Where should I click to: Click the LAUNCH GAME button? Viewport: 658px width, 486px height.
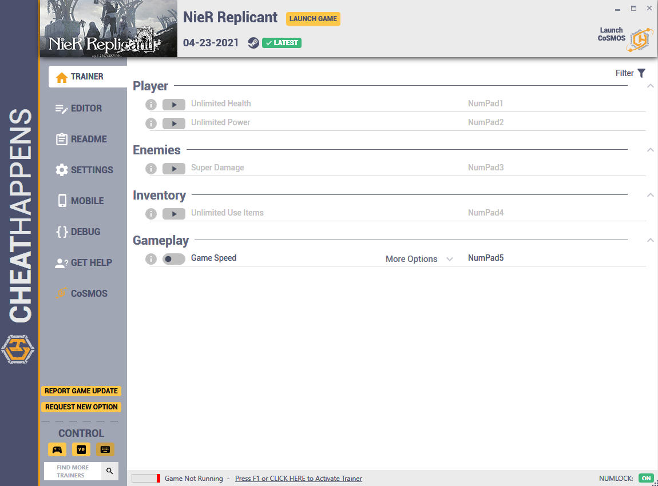coord(313,19)
